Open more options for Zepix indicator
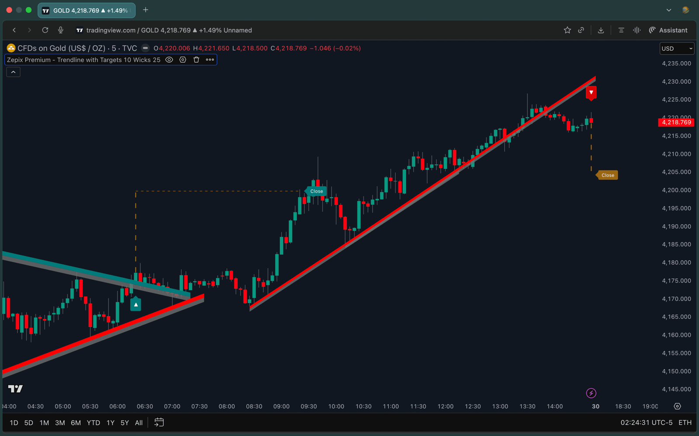 tap(210, 60)
